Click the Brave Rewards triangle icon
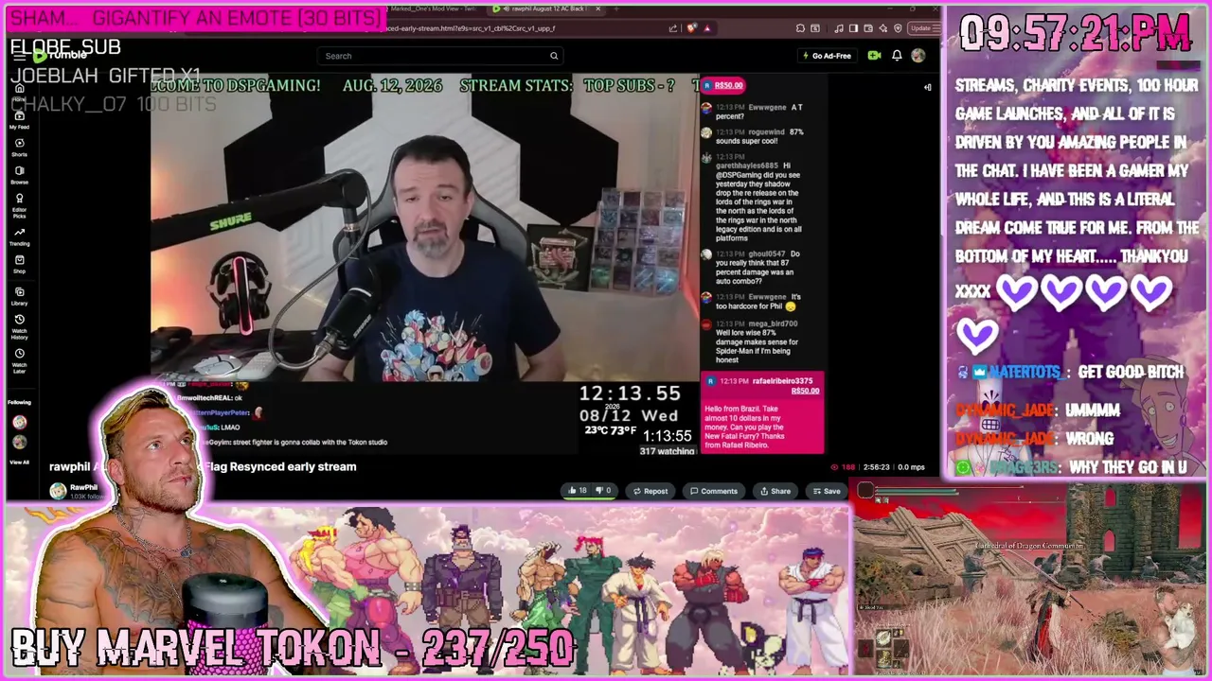Viewport: 1212px width, 681px height. (x=706, y=28)
